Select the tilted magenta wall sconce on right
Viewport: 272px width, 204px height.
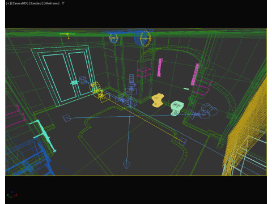pyautogui.click(x=195, y=74)
